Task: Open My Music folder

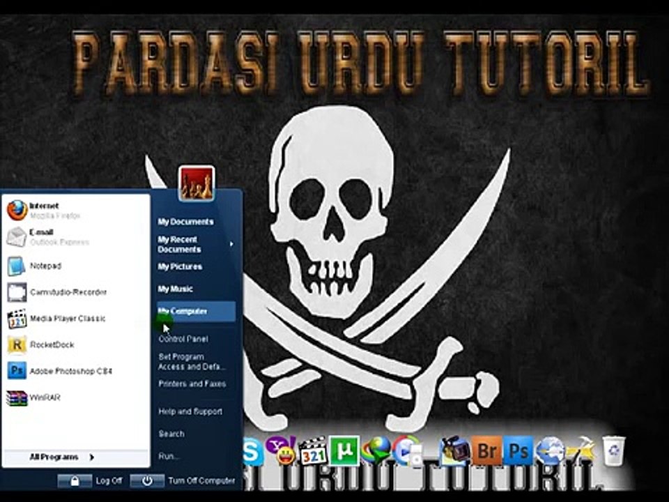Action: click(x=175, y=289)
